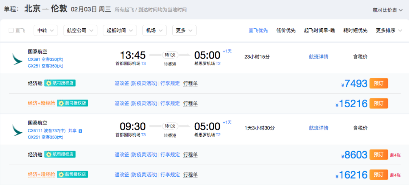409x185 pixels.
Task: Click 剩4张 notice beside ¥8603
Action: point(395,155)
